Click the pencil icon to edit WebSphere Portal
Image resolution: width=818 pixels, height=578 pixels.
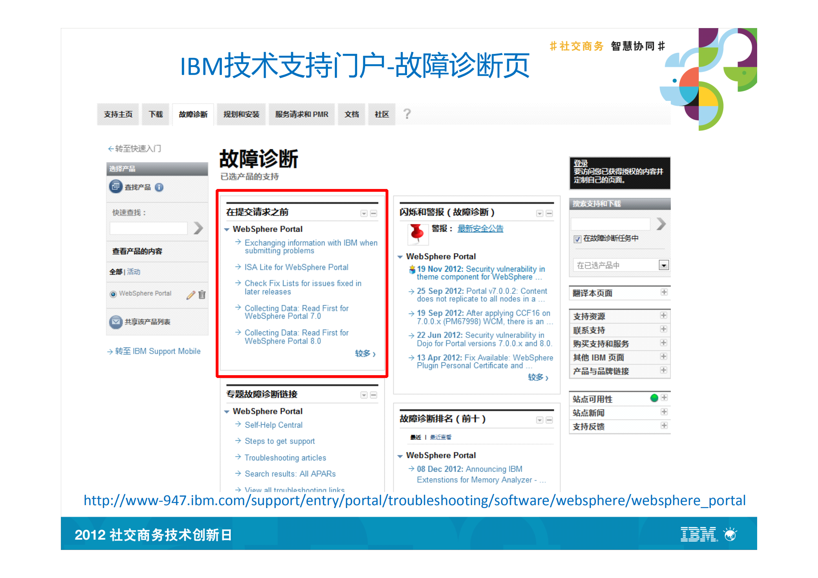190,295
